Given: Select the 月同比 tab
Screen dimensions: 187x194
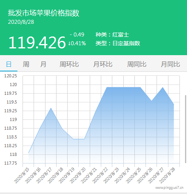Looking at the screenshot, I should click(x=170, y=64).
